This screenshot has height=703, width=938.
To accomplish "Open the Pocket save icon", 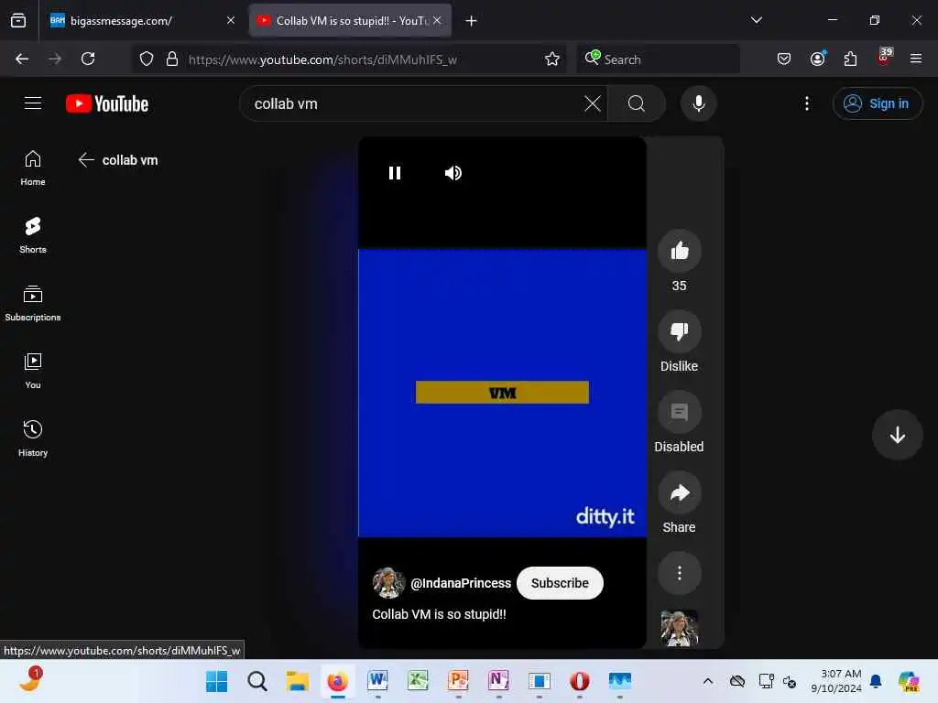I will tap(784, 59).
